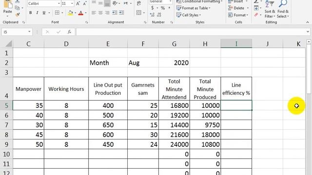Open the Merge & Center dropdown arrow
Viewport: 312px width, 175px height.
pos(144,13)
